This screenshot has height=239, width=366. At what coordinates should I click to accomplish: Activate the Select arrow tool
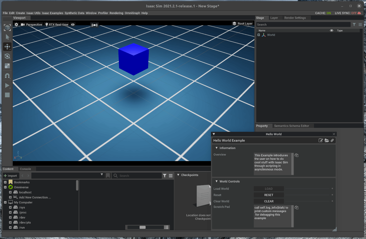[x=7, y=37]
